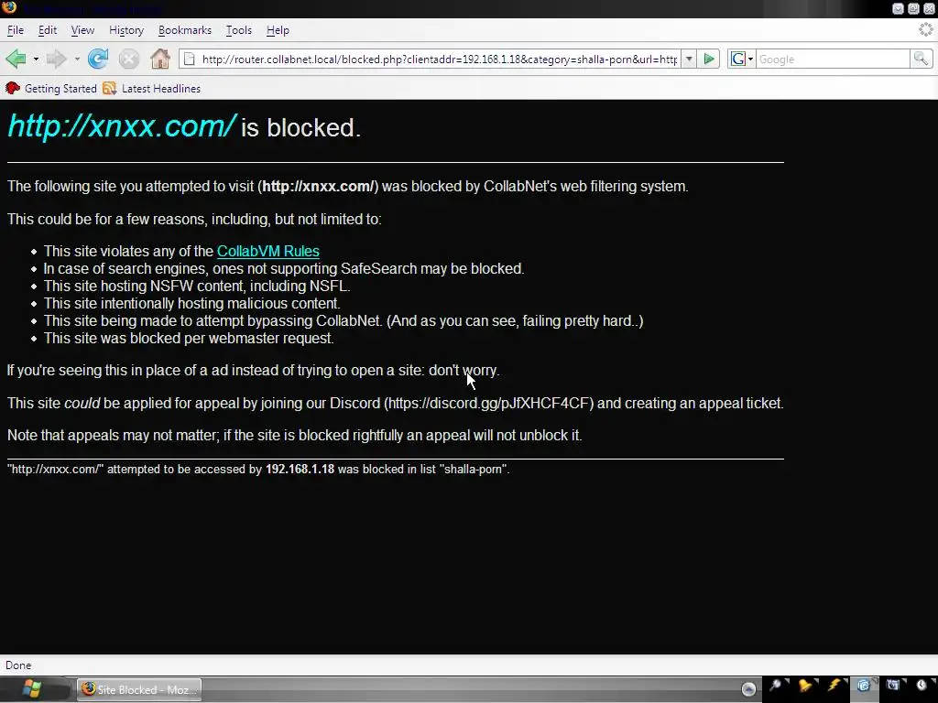Open the View menu

click(82, 30)
